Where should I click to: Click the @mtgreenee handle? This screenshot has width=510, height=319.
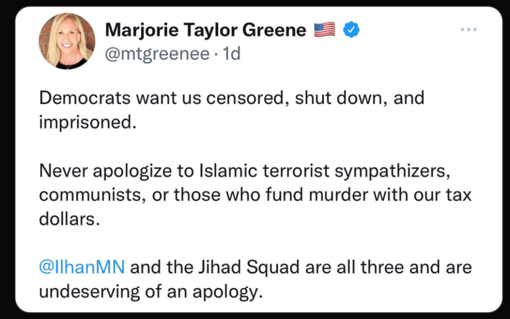tap(157, 53)
